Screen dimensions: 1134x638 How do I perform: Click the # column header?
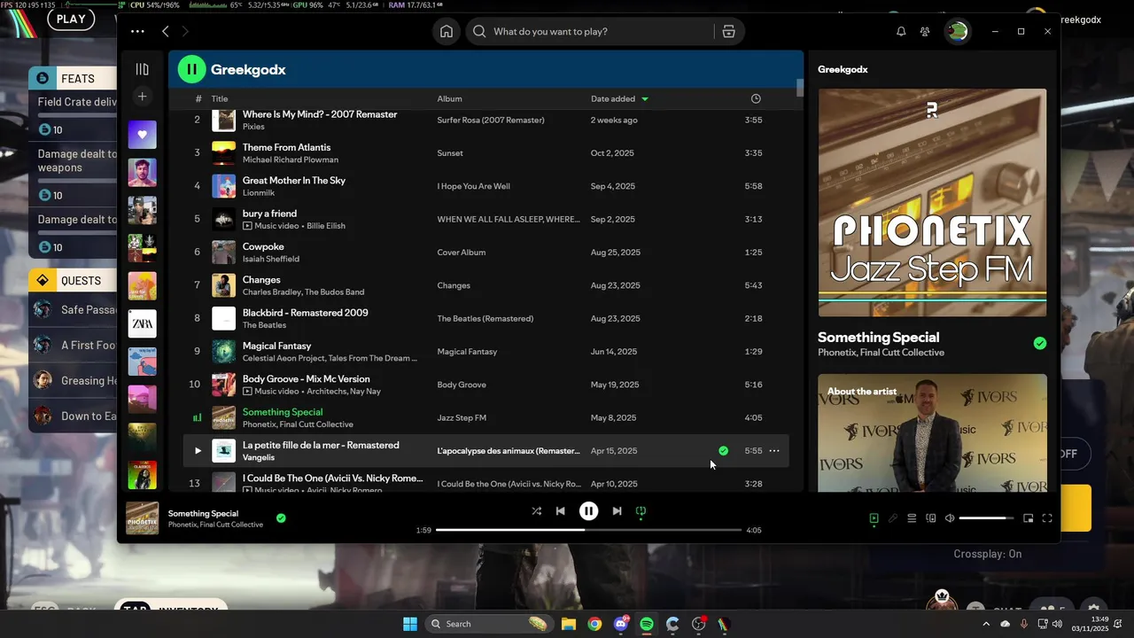198,98
